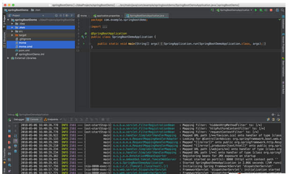Click the run gutter arrow beside main method
This screenshot has height=174, width=292.
coord(84,44)
